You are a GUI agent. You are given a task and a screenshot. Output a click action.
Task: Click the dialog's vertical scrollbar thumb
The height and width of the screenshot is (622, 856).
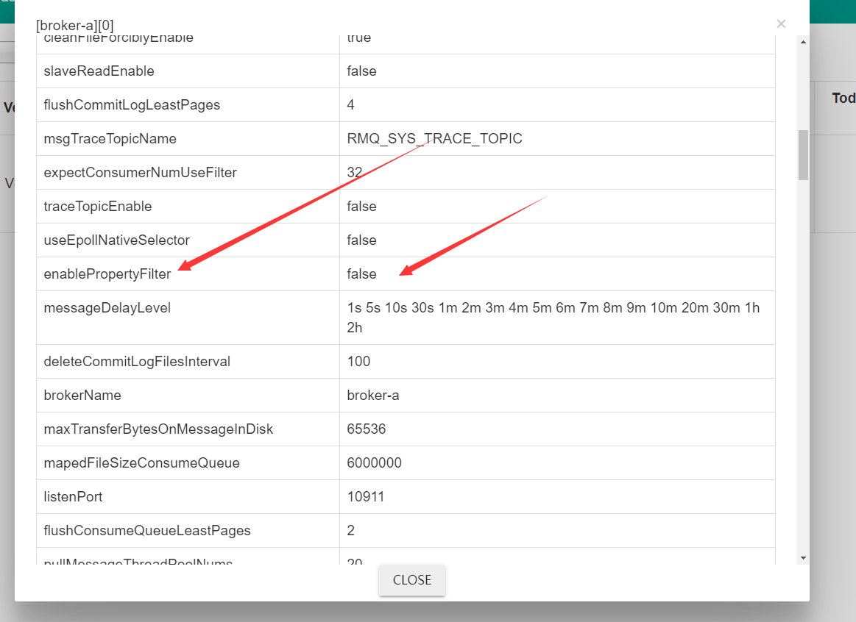[x=803, y=154]
